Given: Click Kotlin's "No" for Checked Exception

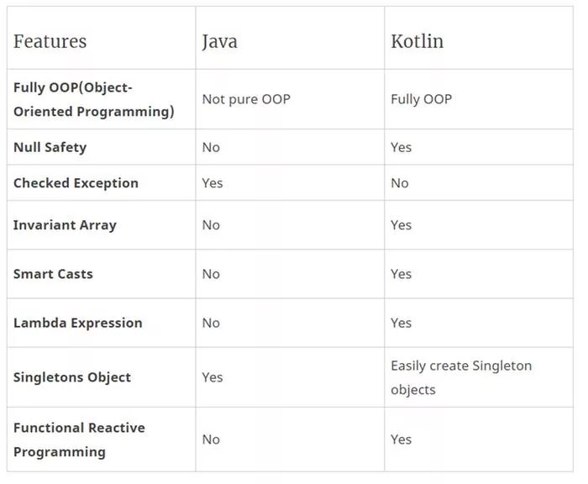Looking at the screenshot, I should (x=400, y=183).
